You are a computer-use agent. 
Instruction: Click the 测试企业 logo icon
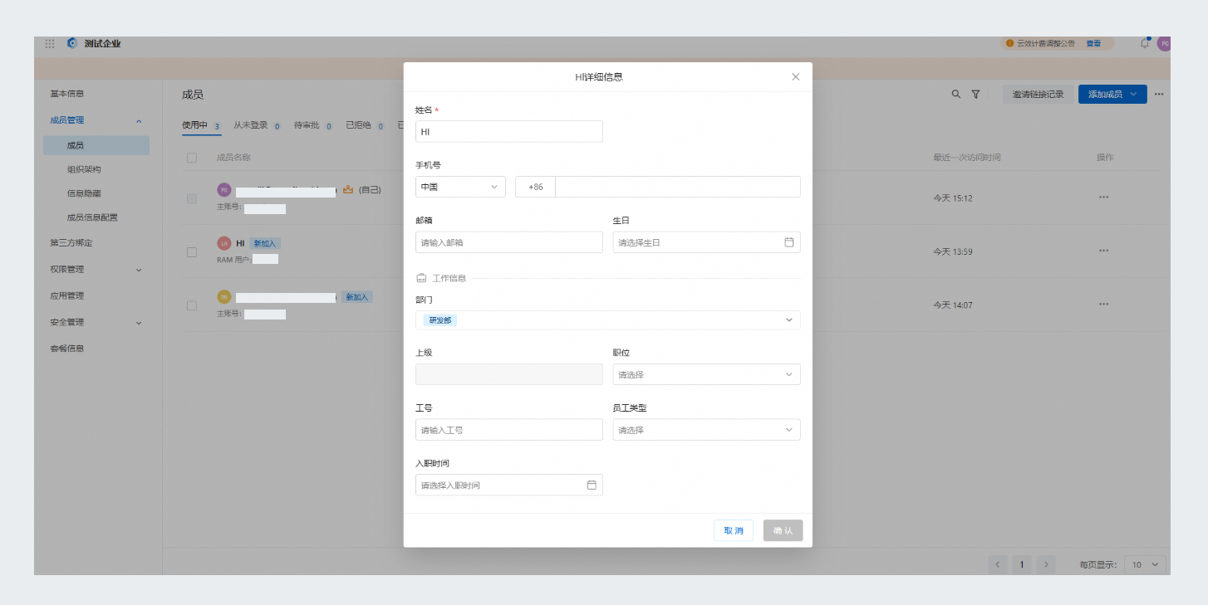coord(72,43)
